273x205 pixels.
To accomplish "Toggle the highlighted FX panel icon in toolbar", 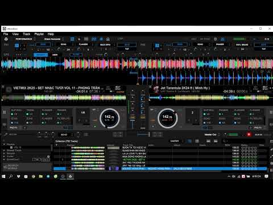I will (72, 39).
